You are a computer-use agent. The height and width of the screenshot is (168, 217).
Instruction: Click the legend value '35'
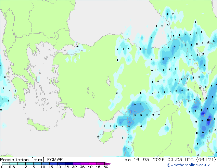[82, 167]
